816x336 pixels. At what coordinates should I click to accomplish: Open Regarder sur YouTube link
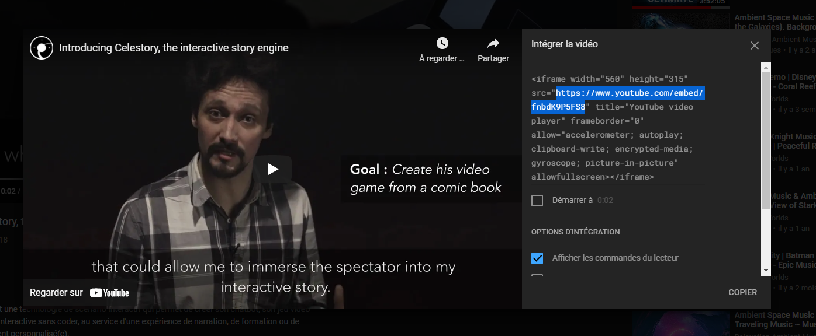tap(79, 293)
